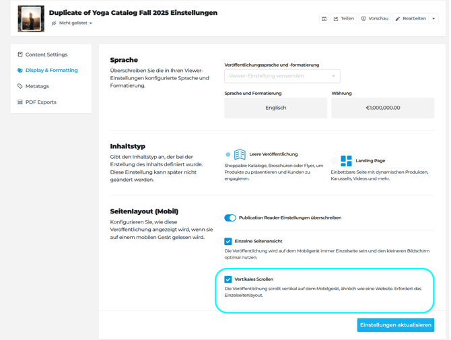Switch to the PDF Exports tab
This screenshot has height=340, width=451.
[40, 102]
